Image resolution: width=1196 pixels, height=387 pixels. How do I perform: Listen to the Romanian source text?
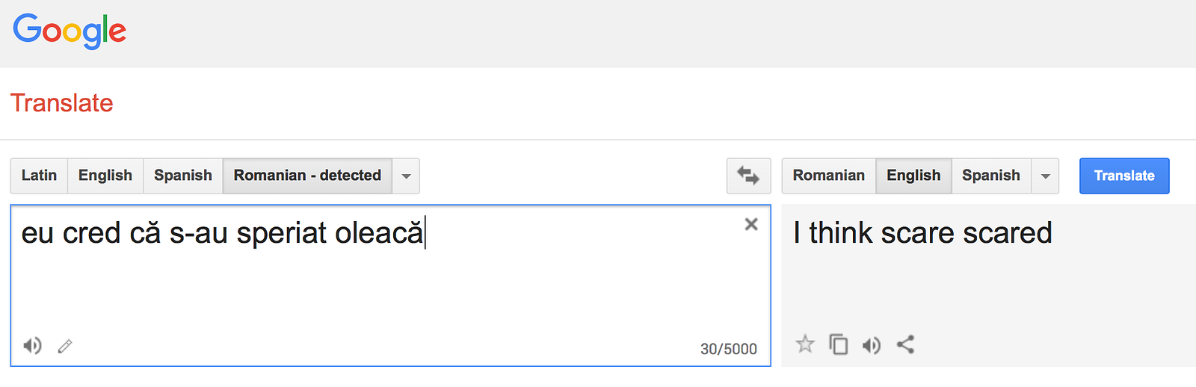(32, 346)
